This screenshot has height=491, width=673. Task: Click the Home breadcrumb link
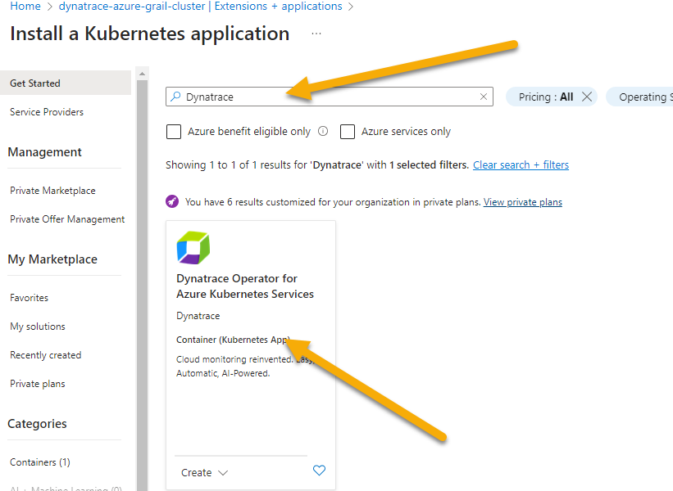[25, 7]
